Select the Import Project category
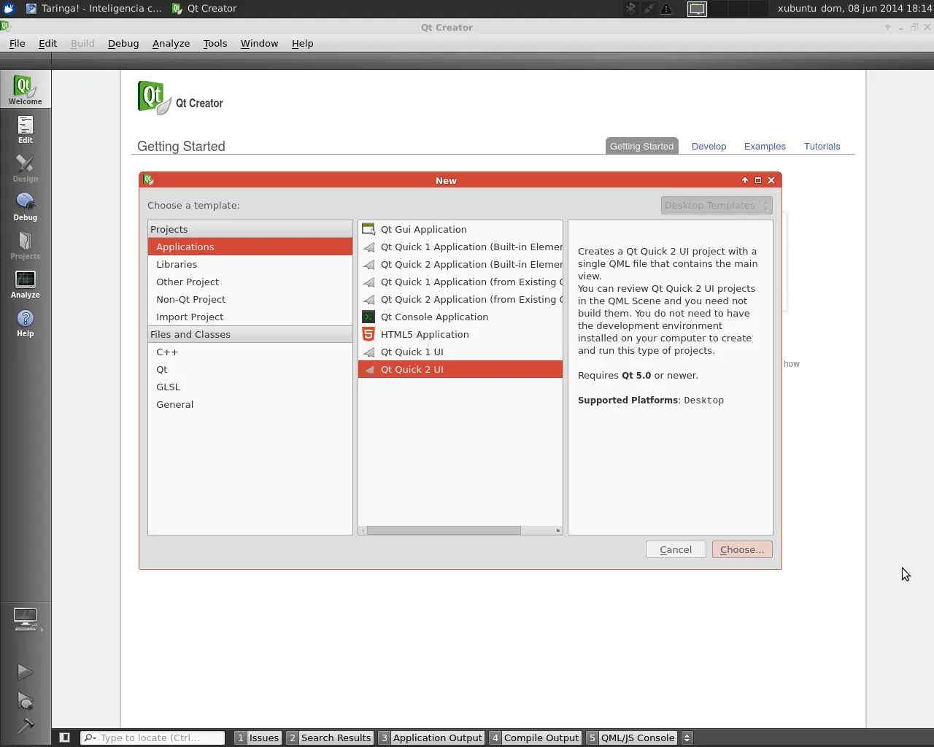Image resolution: width=934 pixels, height=747 pixels. [x=250, y=317]
